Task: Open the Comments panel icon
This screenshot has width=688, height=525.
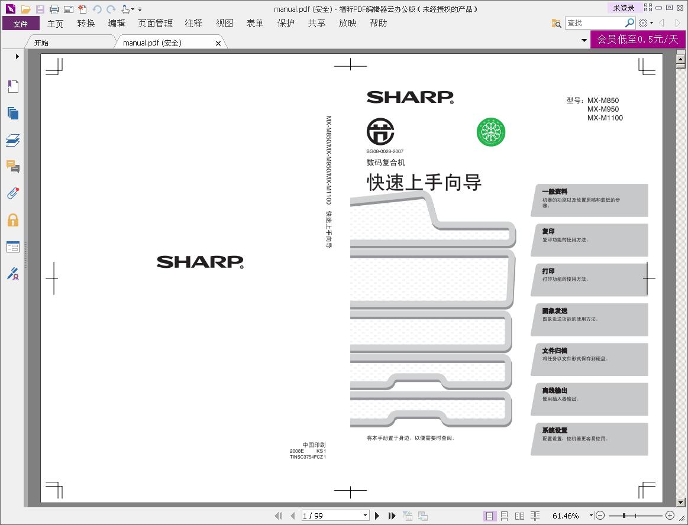Action: coord(13,166)
